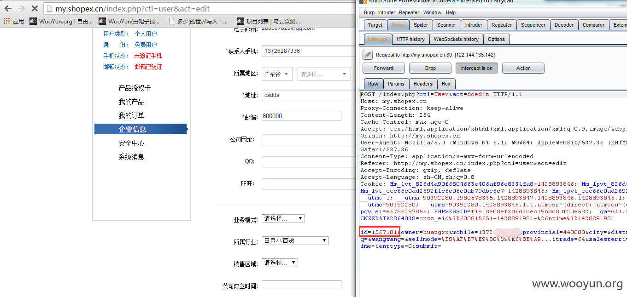Image resolution: width=627 pixels, height=297 pixels.
Task: Click the Host: my.shopex.cn header line
Action: coord(393,101)
